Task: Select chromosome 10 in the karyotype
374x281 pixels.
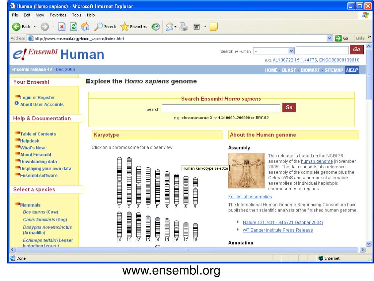Action: point(119,225)
